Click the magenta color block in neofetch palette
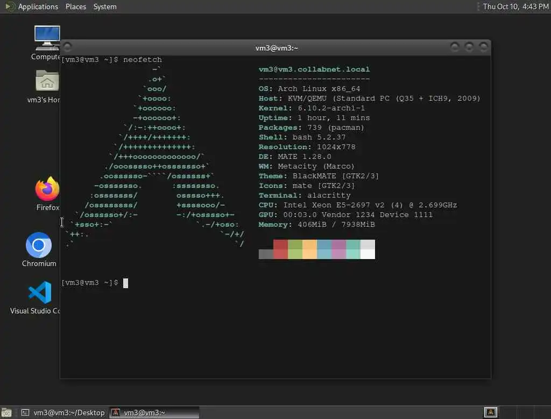The height and width of the screenshot is (419, 551). coord(339,249)
